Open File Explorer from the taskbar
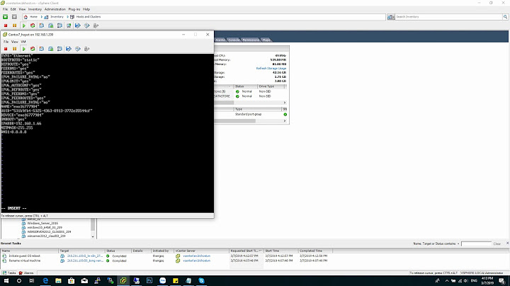The image size is (510, 286). [58, 280]
